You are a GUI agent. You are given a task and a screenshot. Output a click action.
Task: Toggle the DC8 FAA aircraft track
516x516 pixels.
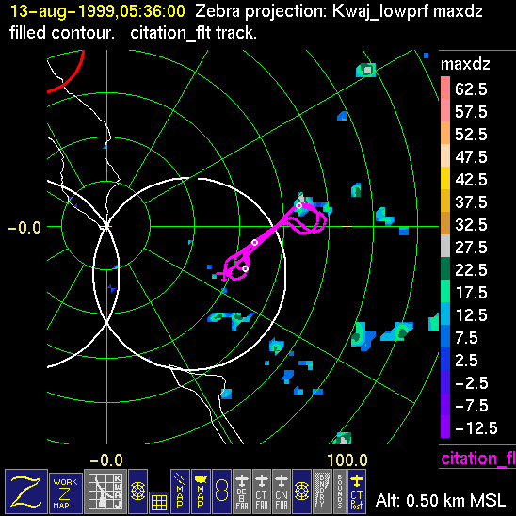242,492
